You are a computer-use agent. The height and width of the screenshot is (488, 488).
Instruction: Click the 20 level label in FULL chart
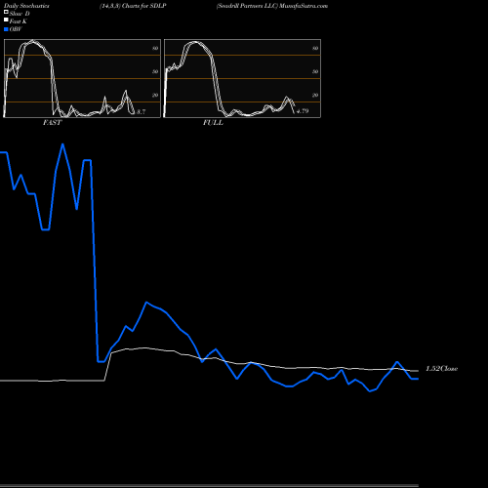315,95
